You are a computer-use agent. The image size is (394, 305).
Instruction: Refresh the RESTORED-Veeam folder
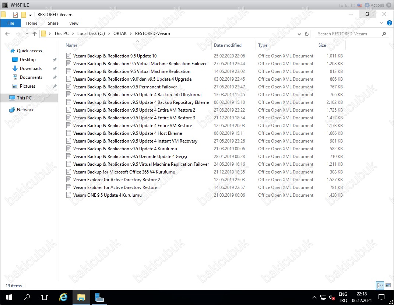point(307,34)
